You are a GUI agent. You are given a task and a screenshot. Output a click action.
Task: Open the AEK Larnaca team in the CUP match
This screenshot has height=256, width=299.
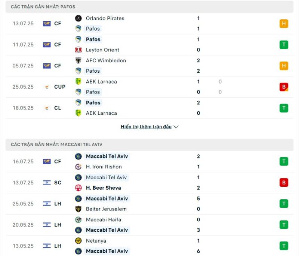pyautogui.click(x=101, y=82)
